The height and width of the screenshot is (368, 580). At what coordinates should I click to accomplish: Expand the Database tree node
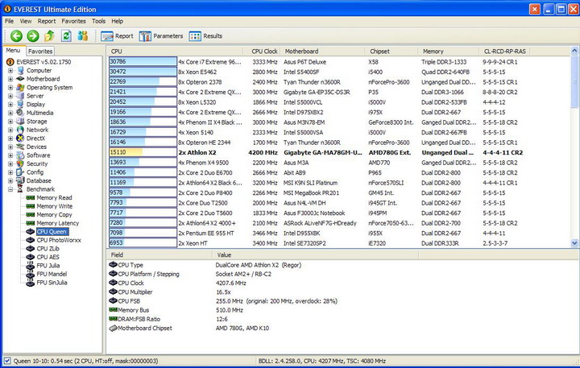tap(10, 181)
